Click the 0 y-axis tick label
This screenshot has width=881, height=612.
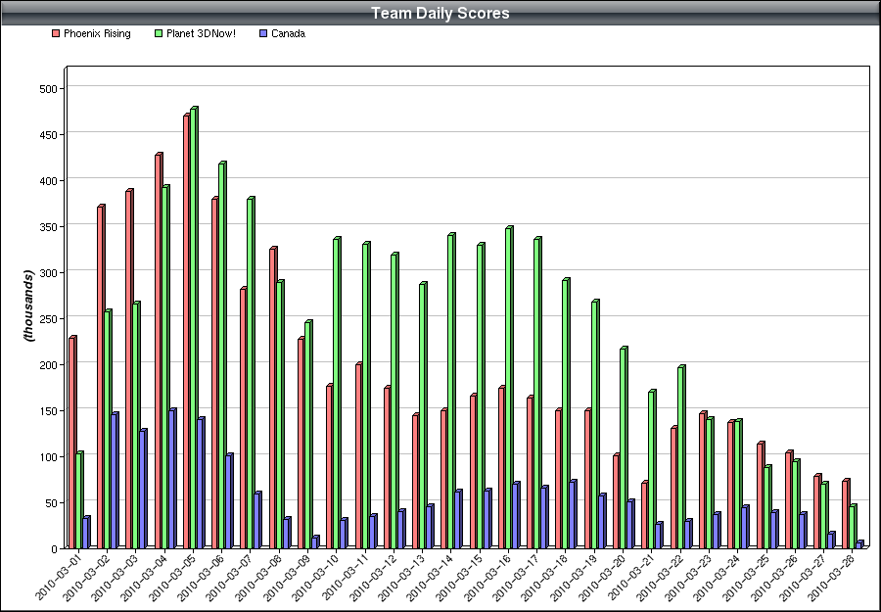(55, 549)
